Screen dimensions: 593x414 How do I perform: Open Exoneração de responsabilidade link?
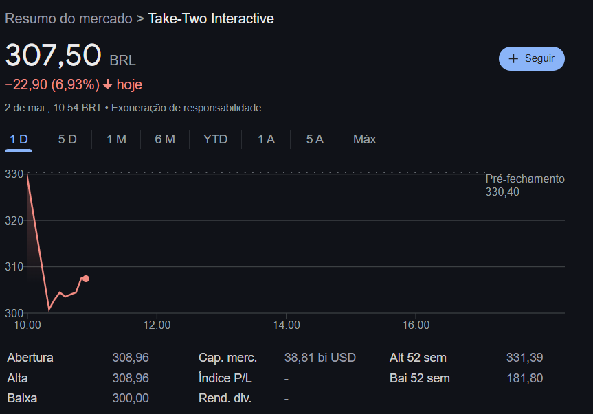coord(186,108)
